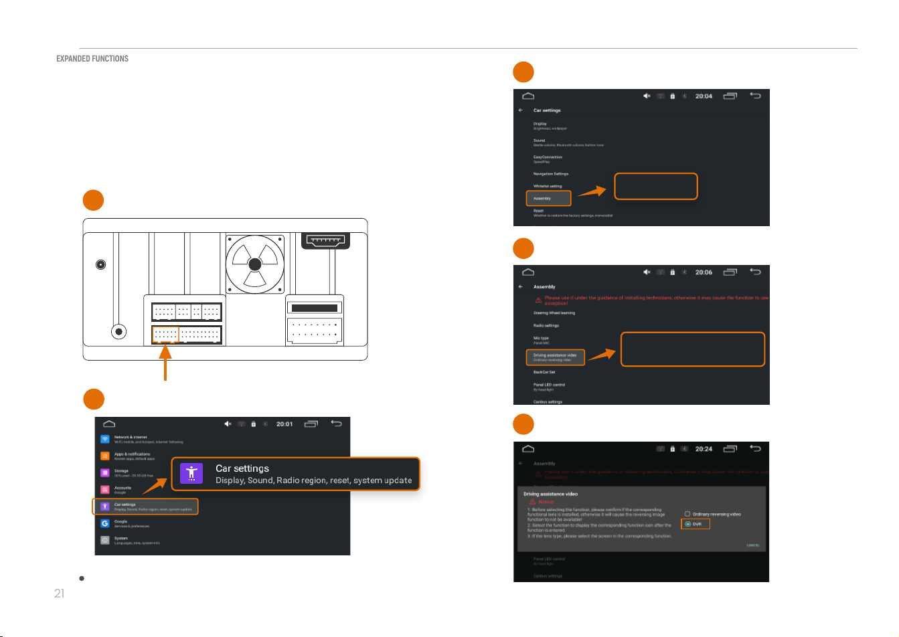Tap recent apps icon on 20:04 screen
899x637 pixels.
730,96
